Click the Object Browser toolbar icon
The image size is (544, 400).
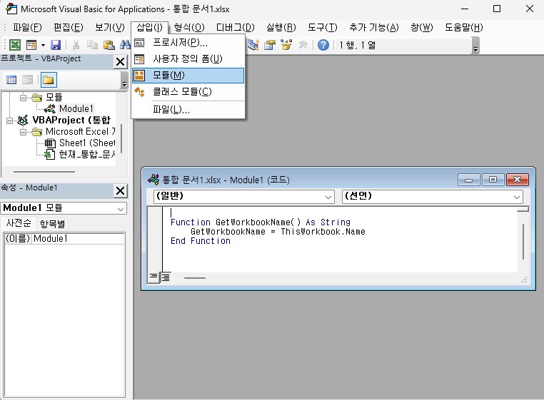(x=286, y=45)
